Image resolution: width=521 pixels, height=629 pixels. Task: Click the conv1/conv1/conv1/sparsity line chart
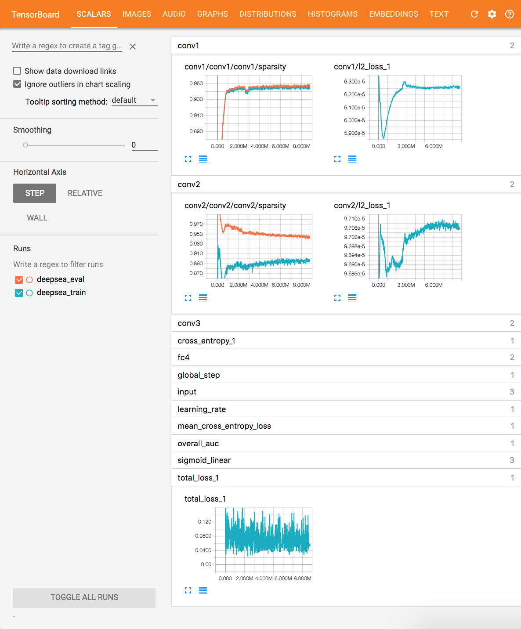coord(259,108)
